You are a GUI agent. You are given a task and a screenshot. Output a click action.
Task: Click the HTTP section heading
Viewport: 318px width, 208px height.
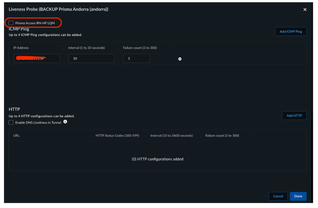click(x=14, y=109)
